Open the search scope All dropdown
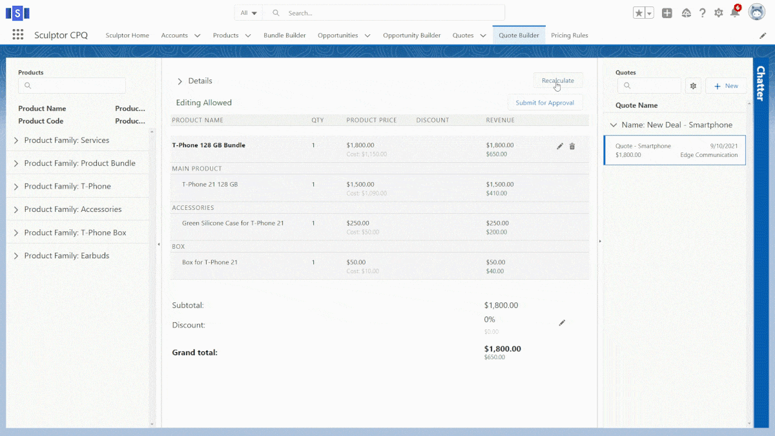Image resolution: width=775 pixels, height=436 pixels. (x=249, y=13)
